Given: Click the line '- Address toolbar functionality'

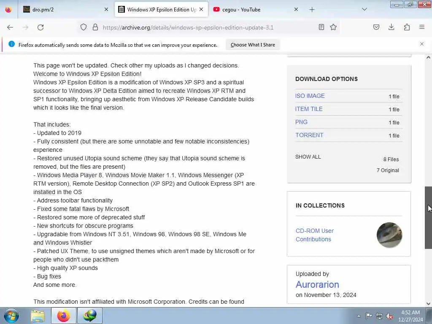Looking at the screenshot, I should pyautogui.click(x=73, y=200).
